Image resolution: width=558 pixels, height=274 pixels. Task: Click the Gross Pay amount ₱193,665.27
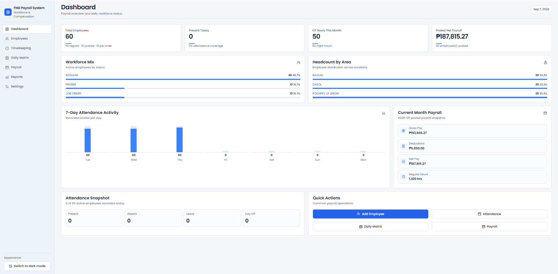418,133
